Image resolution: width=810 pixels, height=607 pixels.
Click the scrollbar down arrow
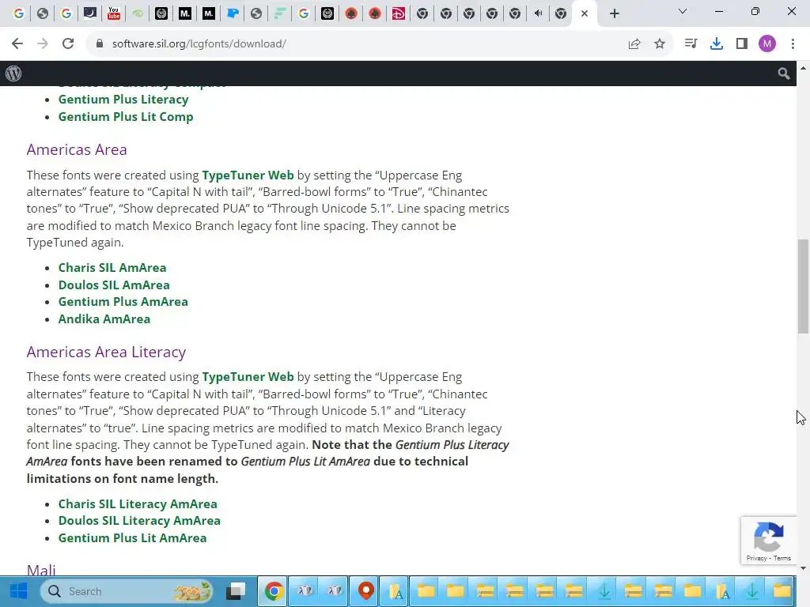[803, 568]
